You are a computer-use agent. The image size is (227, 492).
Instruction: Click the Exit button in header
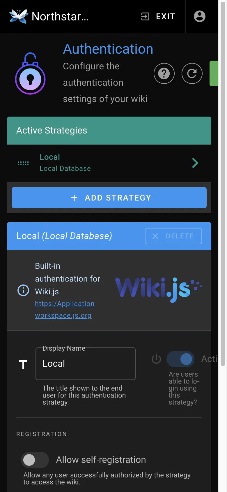pos(158,16)
